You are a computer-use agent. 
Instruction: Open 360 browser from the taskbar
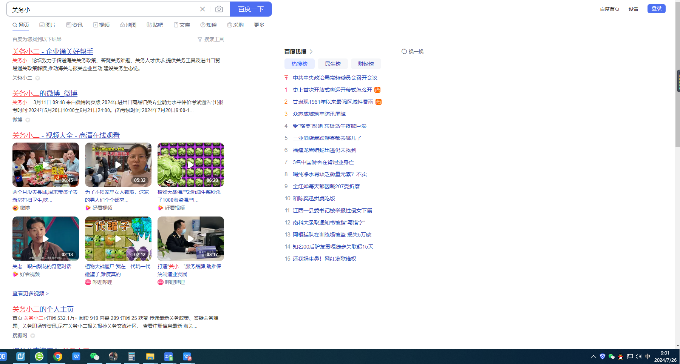click(39, 356)
